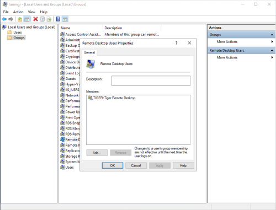Click the OK button
The width and height of the screenshot is (276, 210).
point(113,165)
